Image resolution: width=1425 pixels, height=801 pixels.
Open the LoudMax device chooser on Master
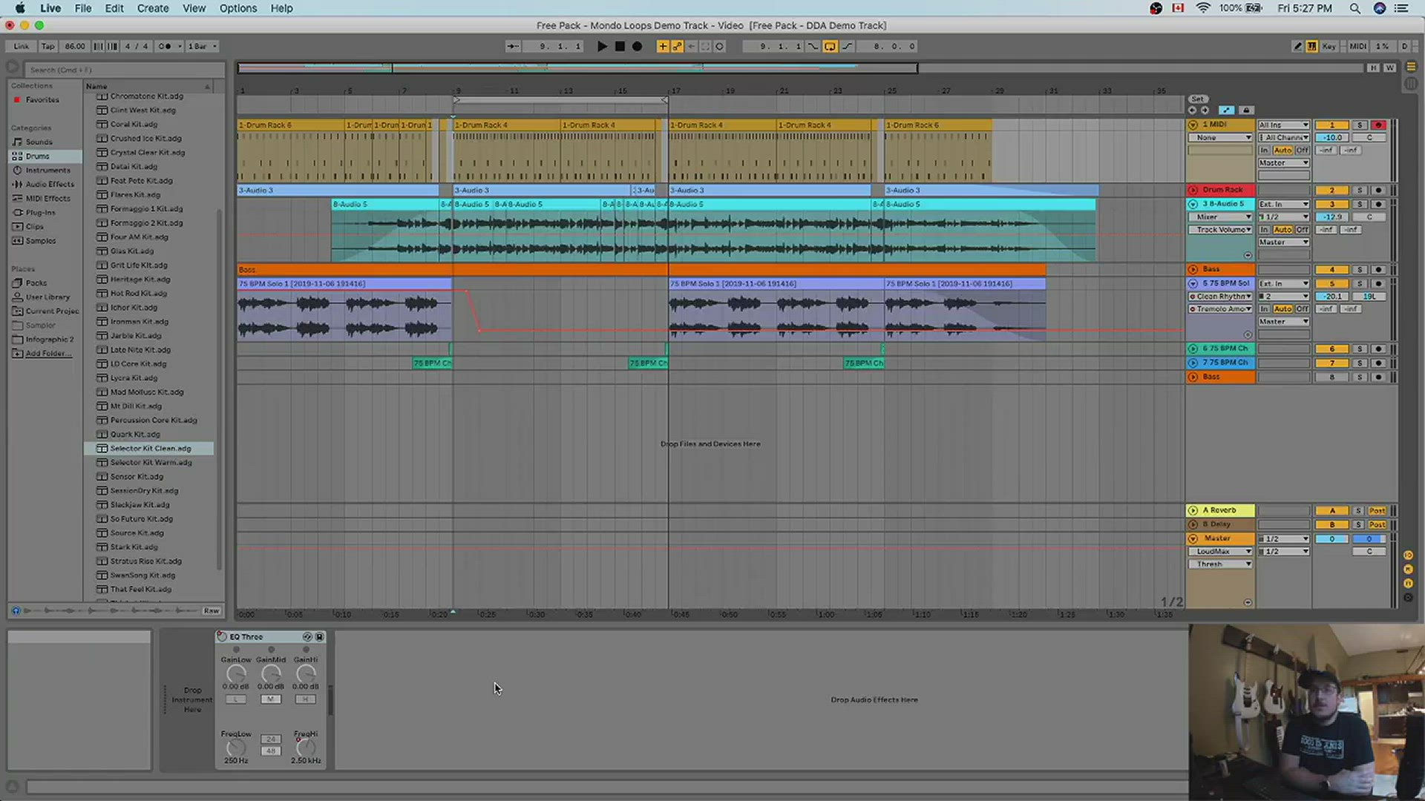[x=1220, y=551]
